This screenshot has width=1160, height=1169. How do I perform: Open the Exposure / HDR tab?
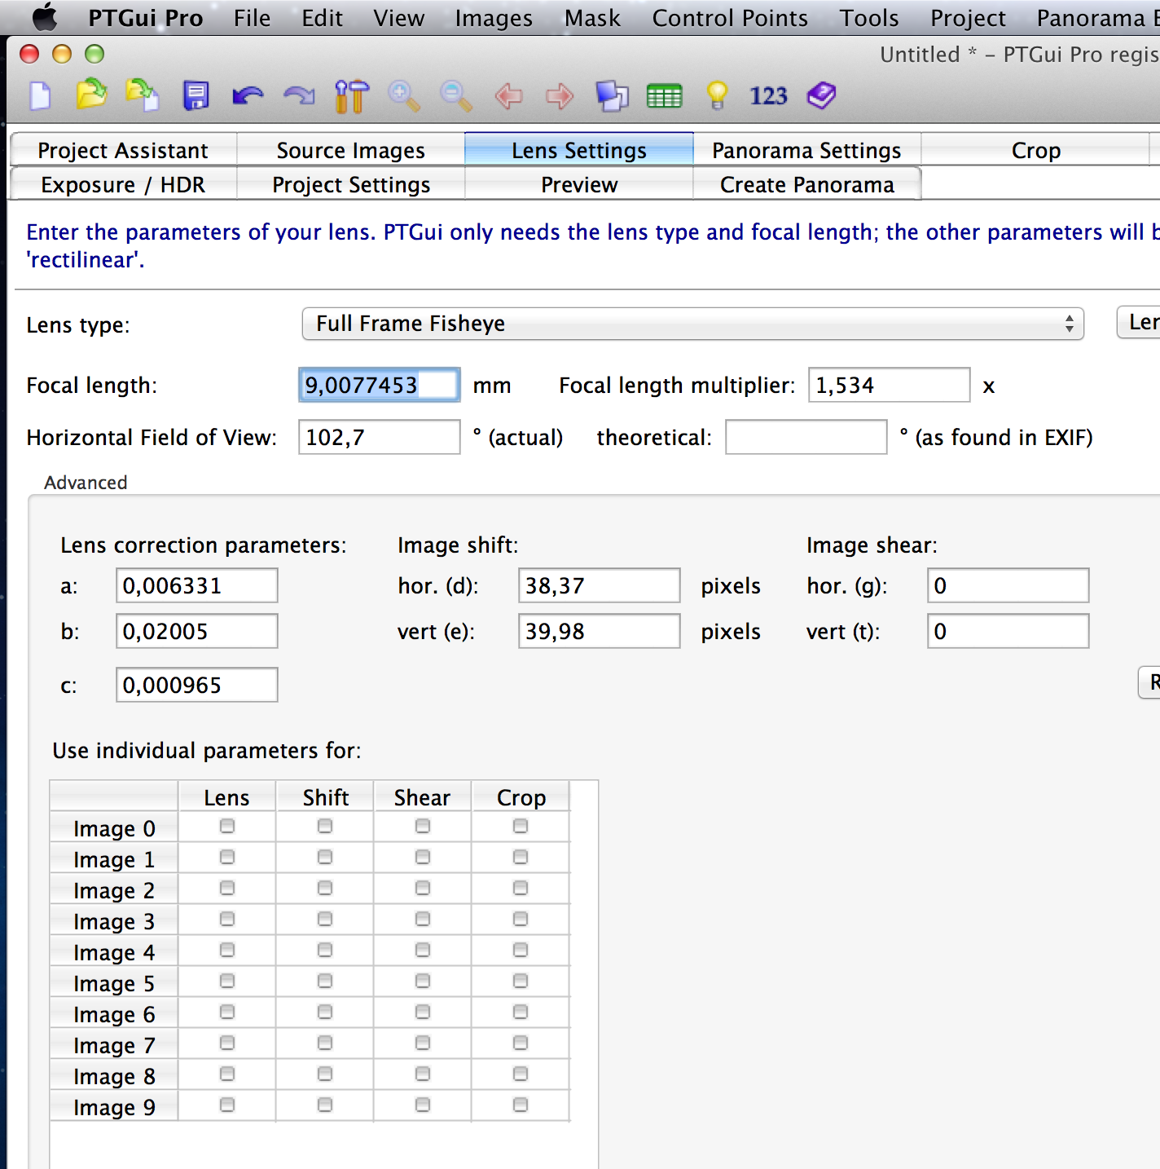coord(123,184)
